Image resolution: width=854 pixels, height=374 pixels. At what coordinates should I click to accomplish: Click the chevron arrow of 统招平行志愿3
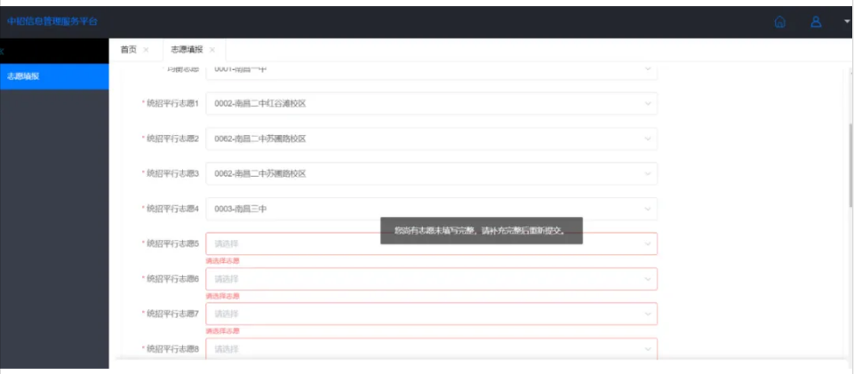click(x=648, y=173)
